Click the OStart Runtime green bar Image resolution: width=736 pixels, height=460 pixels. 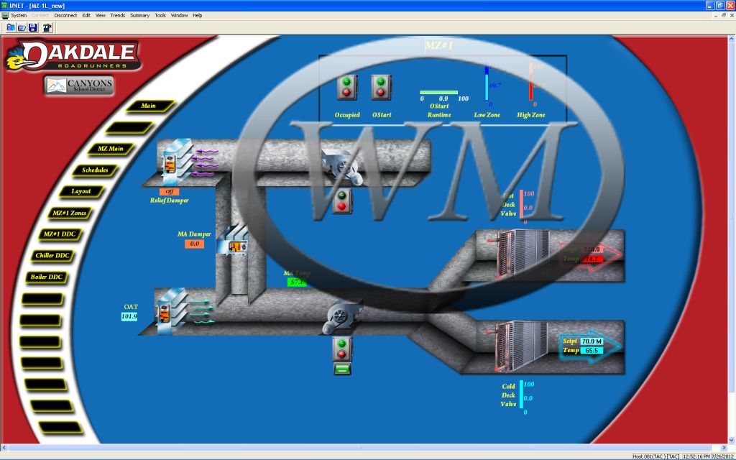438,93
